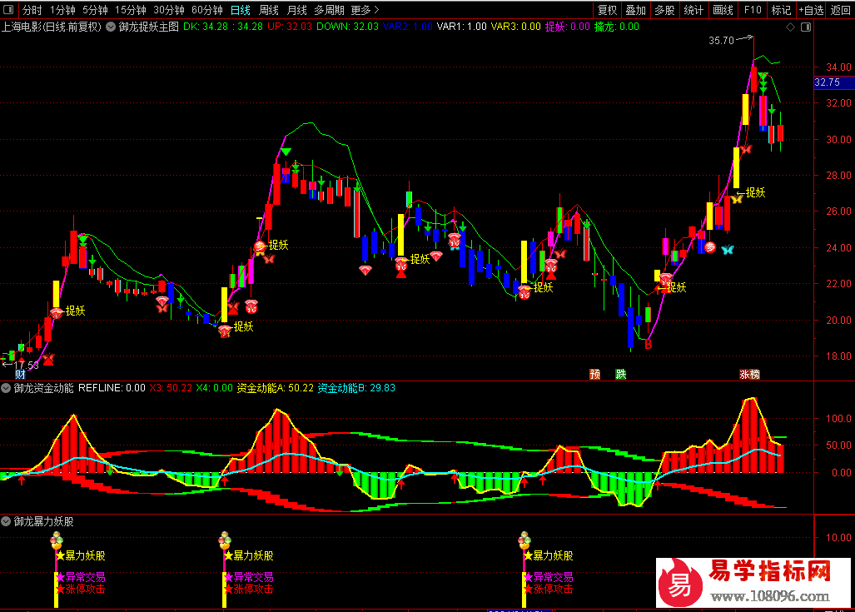Click the 100.0 axis label in momentum panel

(838, 418)
